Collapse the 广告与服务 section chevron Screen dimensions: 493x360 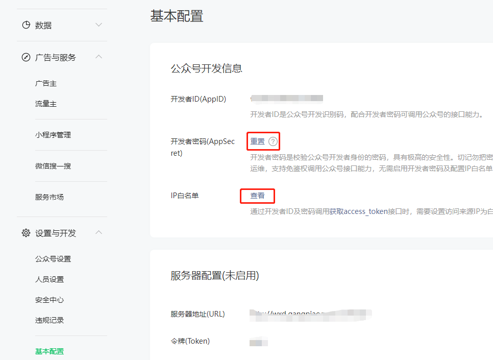(98, 57)
